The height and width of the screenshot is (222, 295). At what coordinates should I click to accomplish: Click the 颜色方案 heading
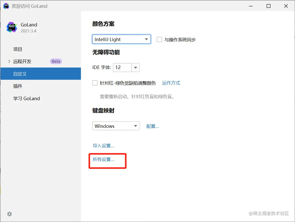[x=103, y=24]
